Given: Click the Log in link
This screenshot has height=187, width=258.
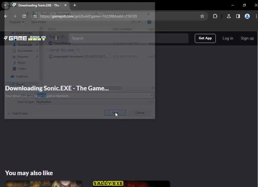Looking at the screenshot, I should pos(228,38).
